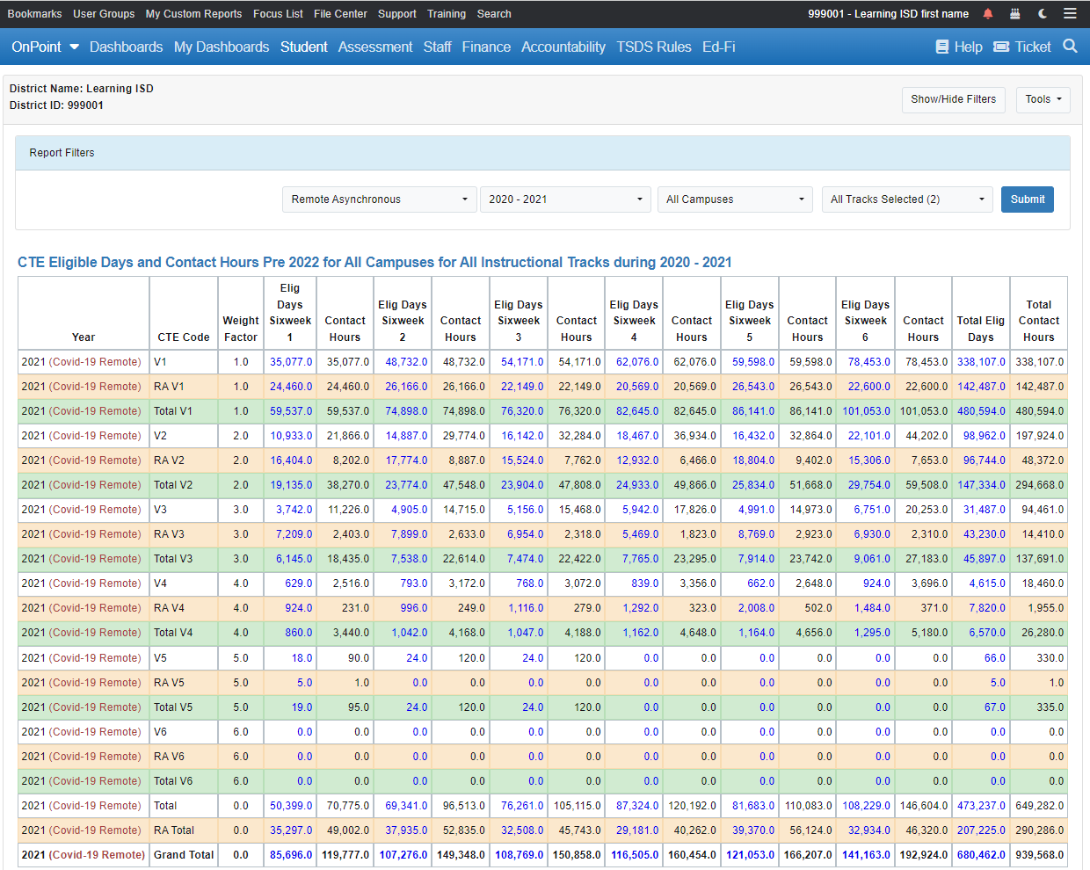Open the Bookmarks menu
This screenshot has height=870, width=1090.
34,13
